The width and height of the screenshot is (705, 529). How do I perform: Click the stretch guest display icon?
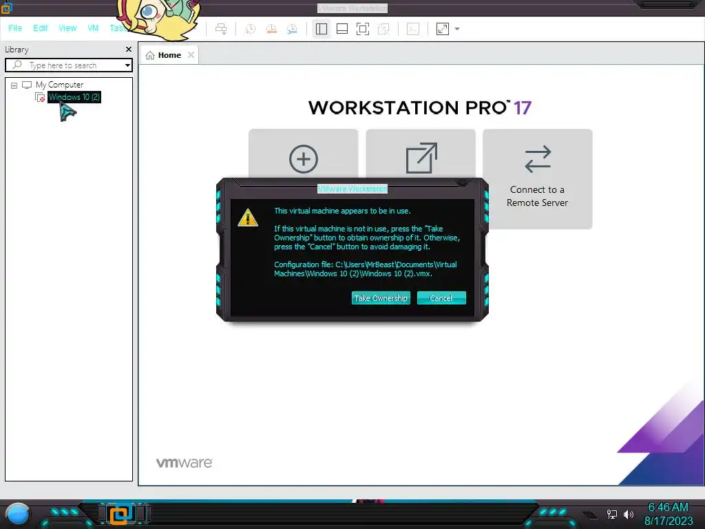pos(443,29)
